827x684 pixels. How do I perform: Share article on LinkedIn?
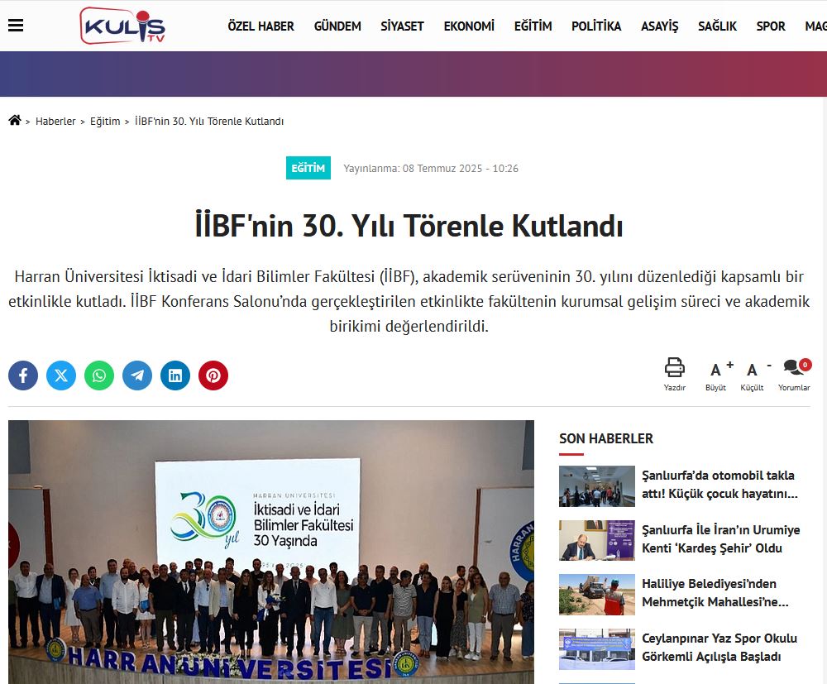(x=175, y=375)
